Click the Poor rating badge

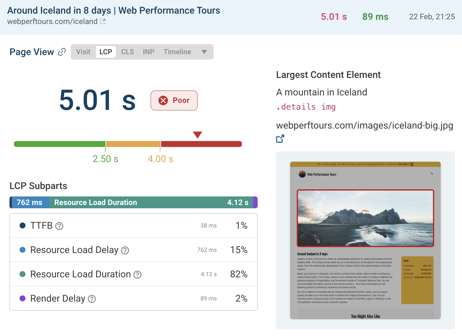click(174, 100)
